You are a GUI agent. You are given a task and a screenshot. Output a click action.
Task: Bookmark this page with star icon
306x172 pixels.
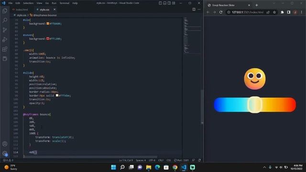(274, 12)
